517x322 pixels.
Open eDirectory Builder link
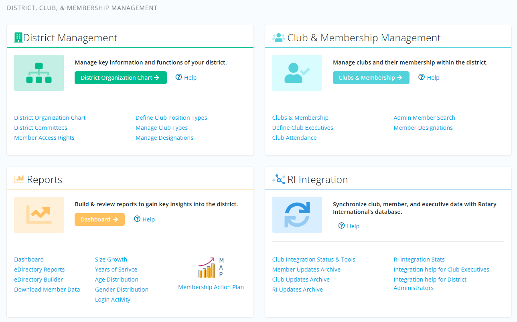pos(39,280)
